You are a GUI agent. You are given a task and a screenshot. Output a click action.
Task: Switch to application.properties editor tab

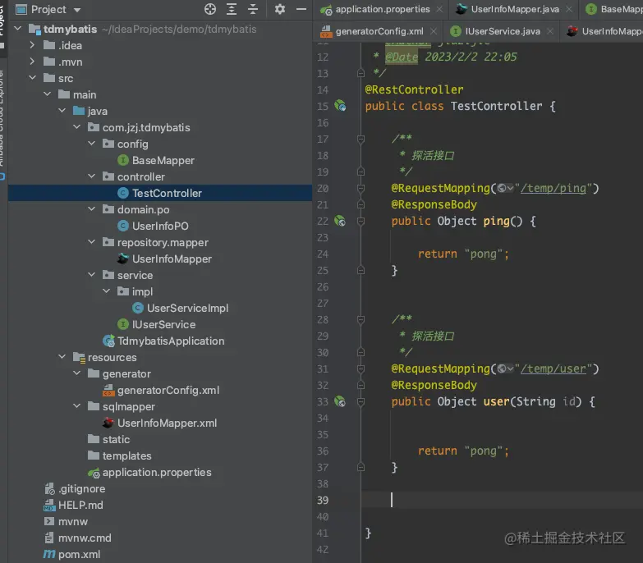pyautogui.click(x=382, y=9)
